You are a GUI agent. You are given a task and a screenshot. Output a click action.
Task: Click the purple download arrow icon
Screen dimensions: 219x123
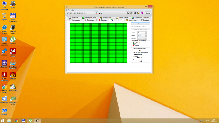(142, 13)
